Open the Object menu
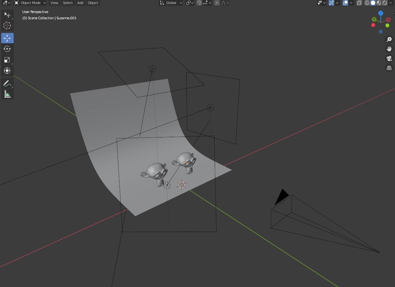This screenshot has width=395, height=287. 93,3
